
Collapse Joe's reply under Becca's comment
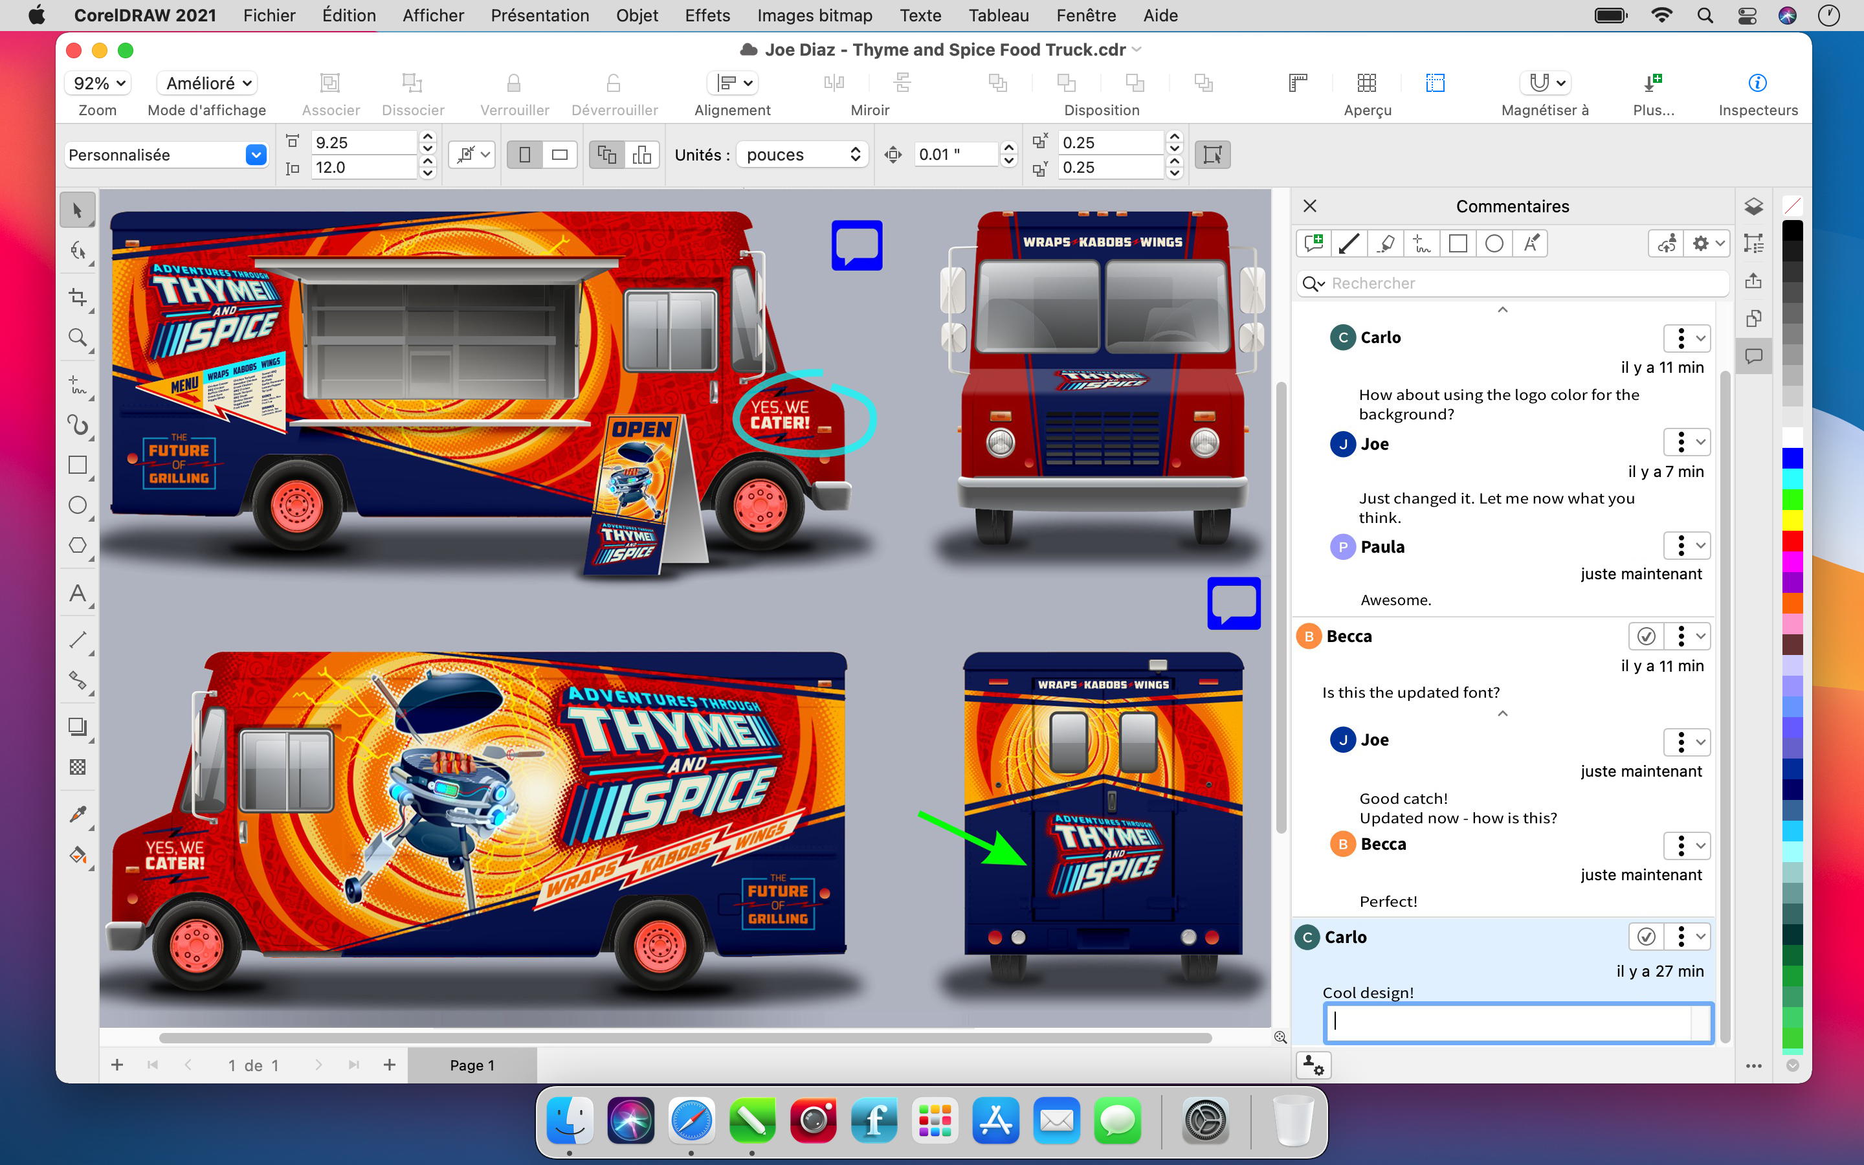click(x=1502, y=713)
